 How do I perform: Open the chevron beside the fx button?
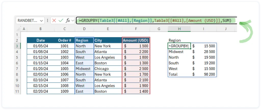tap(73, 20)
